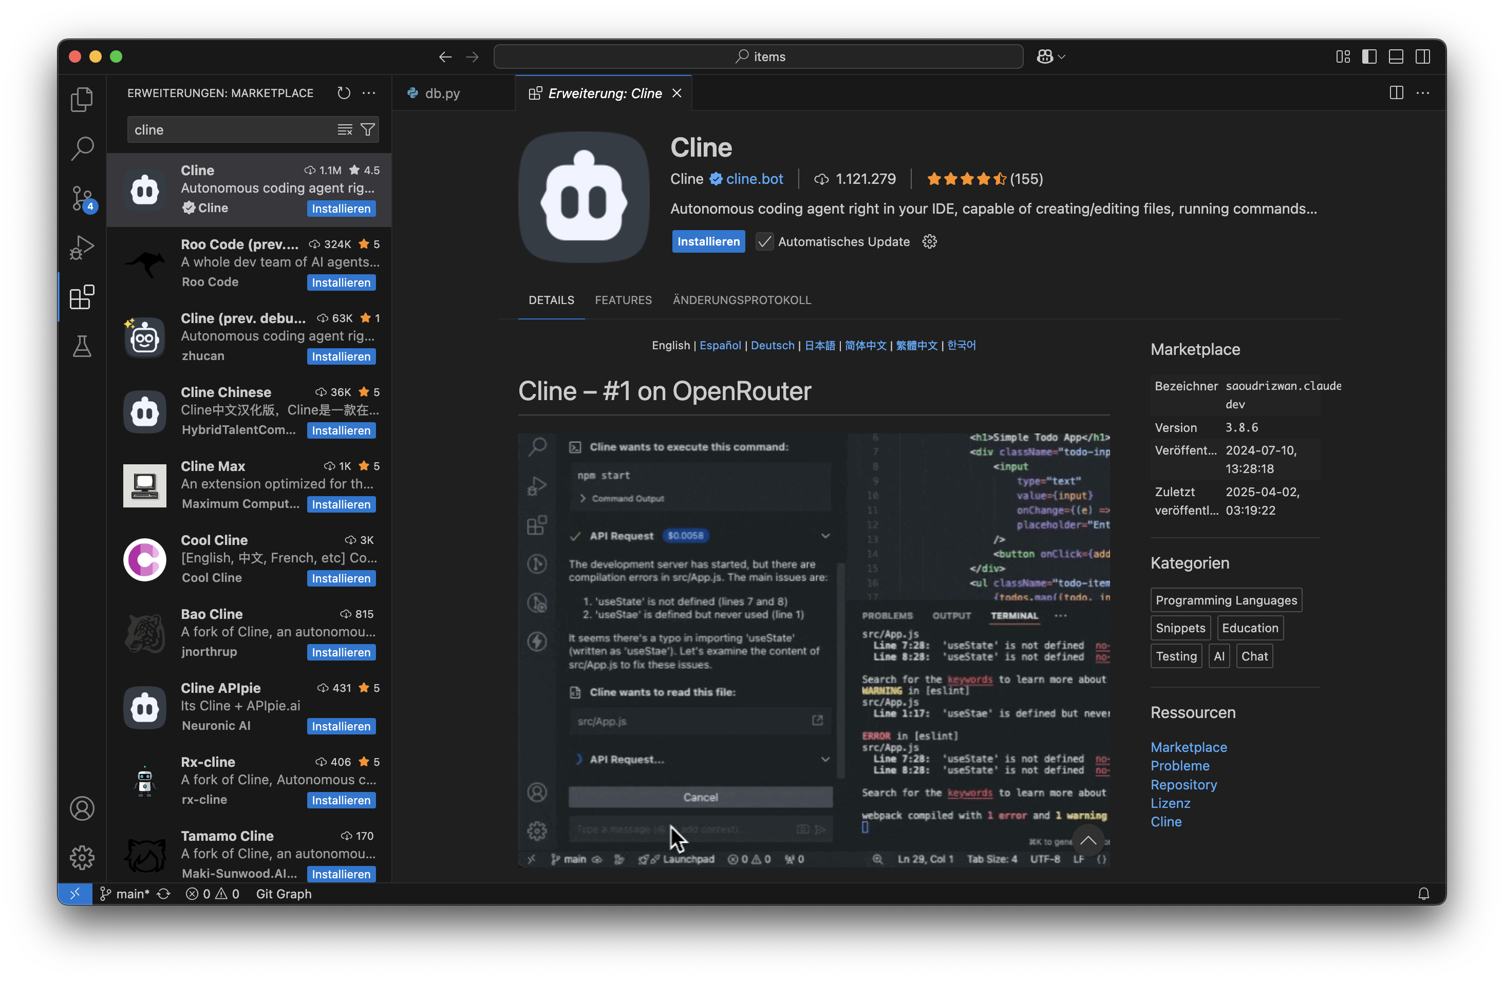
Task: Refresh the extensions marketplace list
Action: [343, 93]
